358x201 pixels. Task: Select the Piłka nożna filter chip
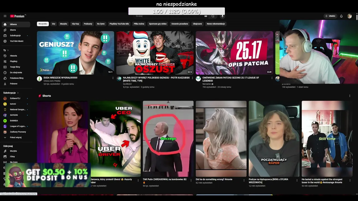click(139, 24)
